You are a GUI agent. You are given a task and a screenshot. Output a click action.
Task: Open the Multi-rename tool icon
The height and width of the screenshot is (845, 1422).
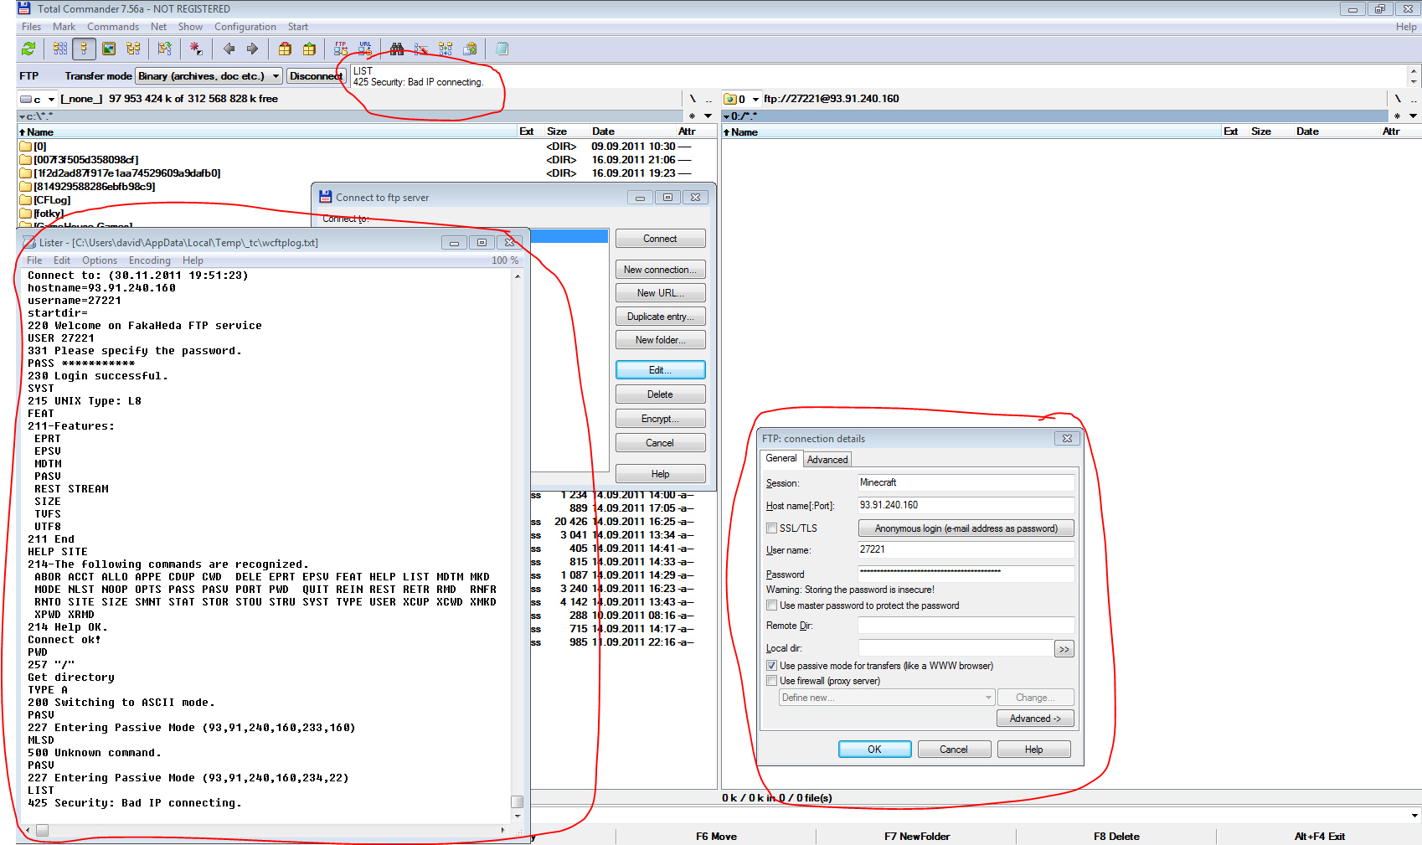pyautogui.click(x=421, y=49)
